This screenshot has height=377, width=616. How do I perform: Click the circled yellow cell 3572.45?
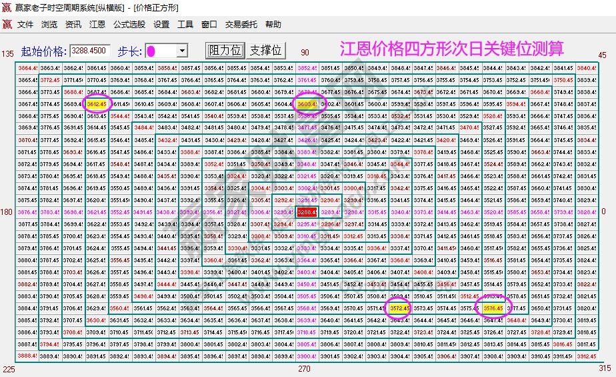click(x=399, y=308)
